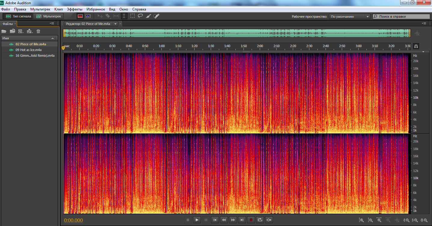Screen dimensions: 432x226
Task: Click the trash icon in Files panel
Action: coord(38,31)
